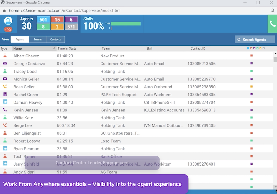Click the Skills green service level bar
This screenshot has height=194, width=277.
(125, 23)
